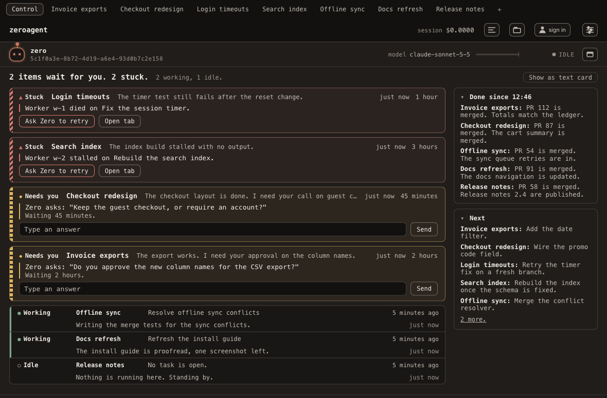
Task: Ask Zero to retry Search index
Action: pos(57,171)
